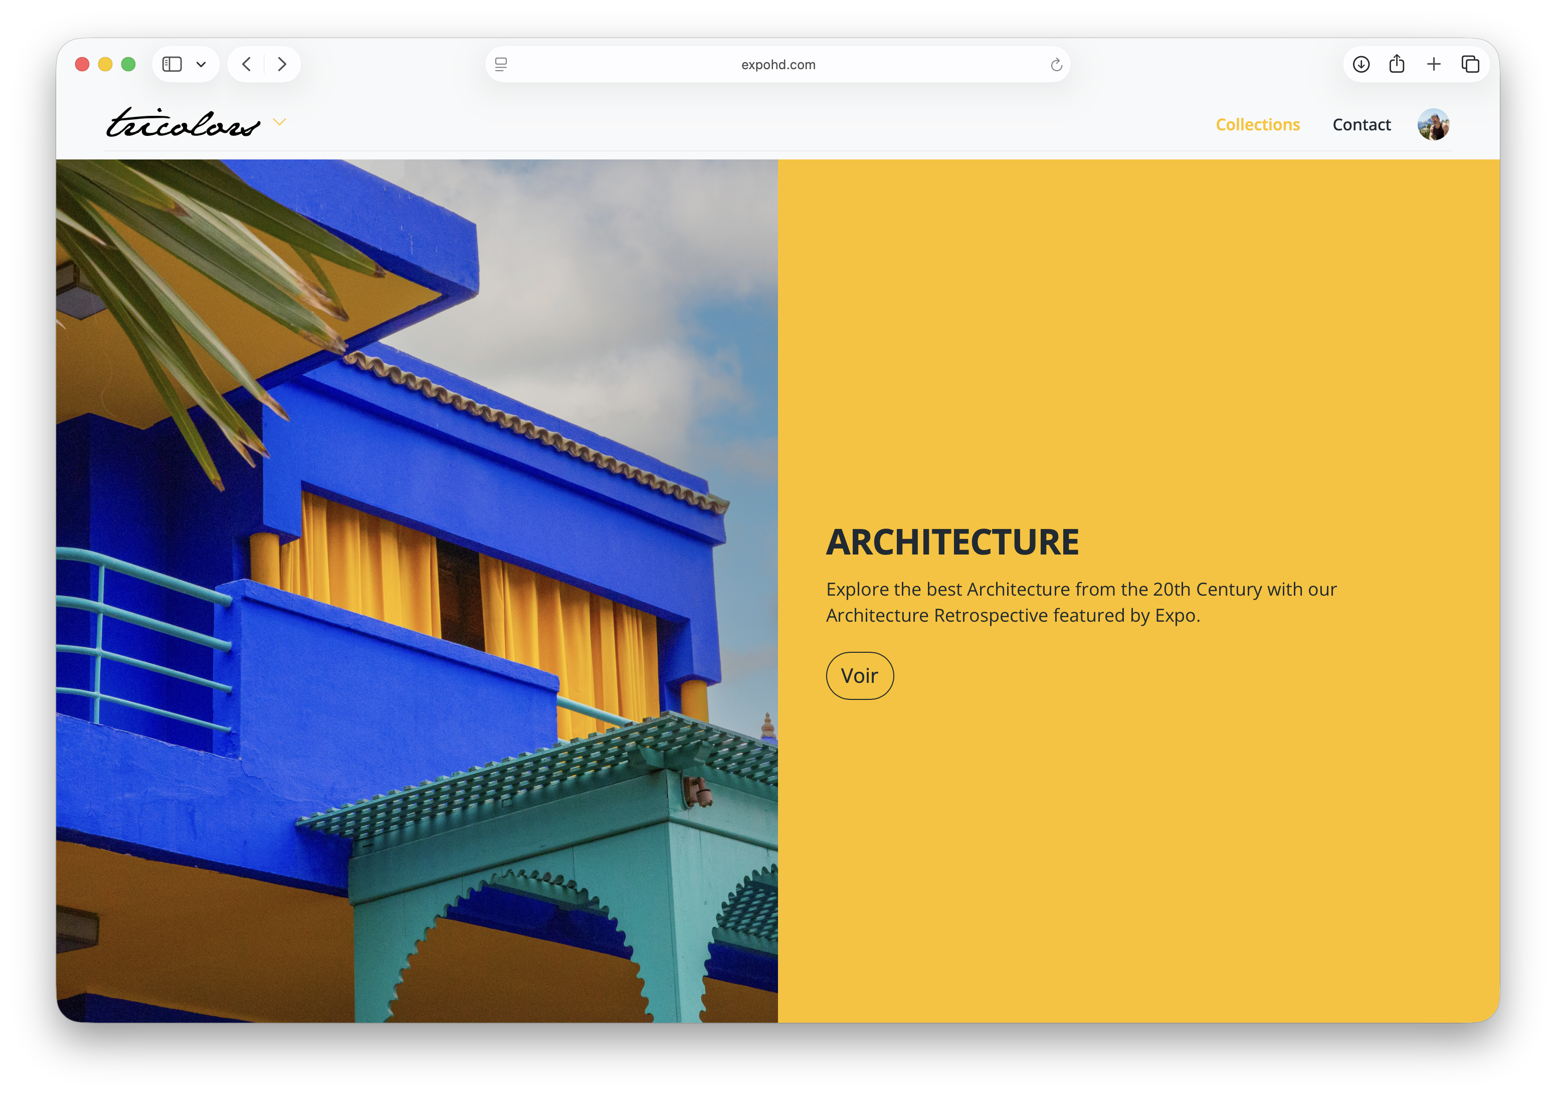Image resolution: width=1556 pixels, height=1097 pixels.
Task: Go forward with the forward arrow
Action: [x=282, y=64]
